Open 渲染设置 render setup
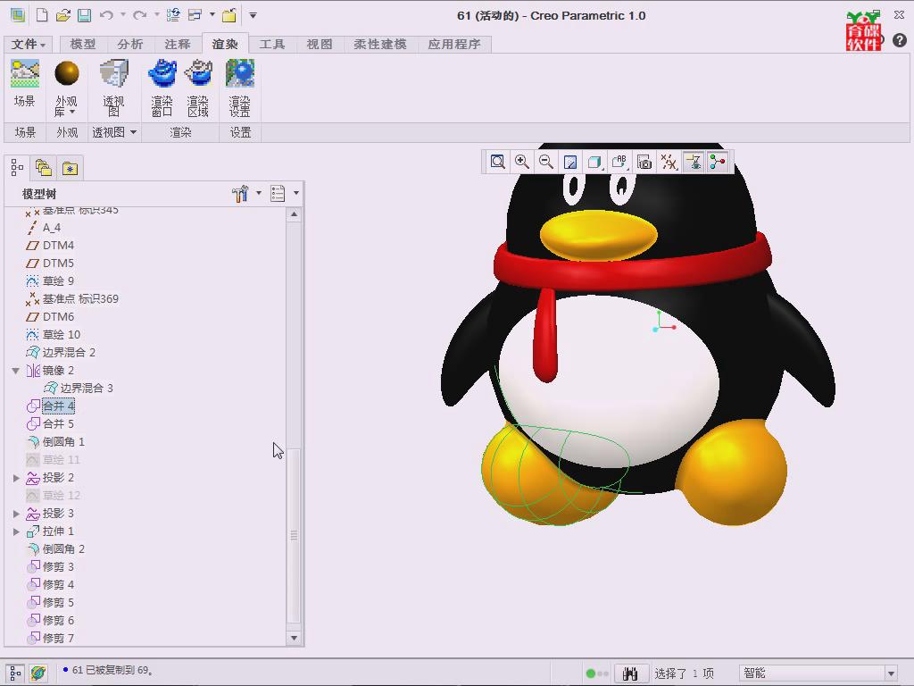The width and height of the screenshot is (914, 686). click(x=239, y=88)
